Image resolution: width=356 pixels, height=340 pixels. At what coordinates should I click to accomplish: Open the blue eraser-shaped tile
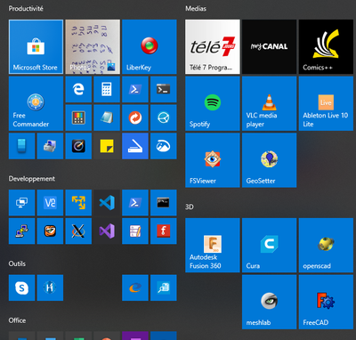coord(22,146)
